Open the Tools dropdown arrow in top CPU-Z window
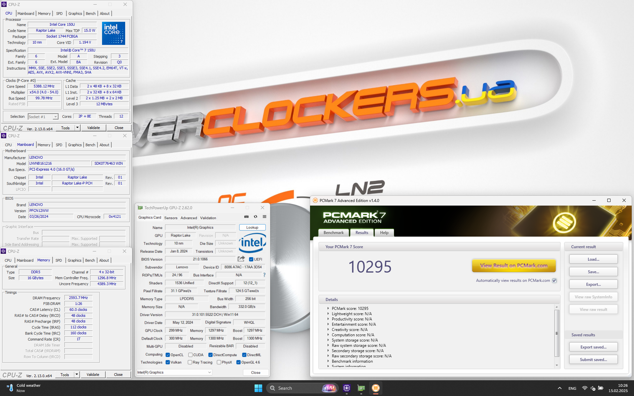The width and height of the screenshot is (634, 396). pos(77,128)
